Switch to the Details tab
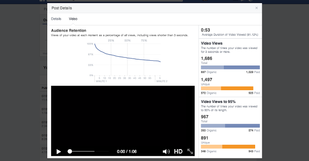The height and width of the screenshot is (161, 309). click(56, 19)
